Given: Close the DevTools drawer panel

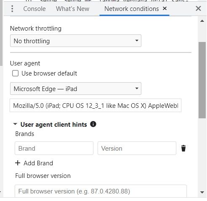Looking at the screenshot, I should 198,8.
